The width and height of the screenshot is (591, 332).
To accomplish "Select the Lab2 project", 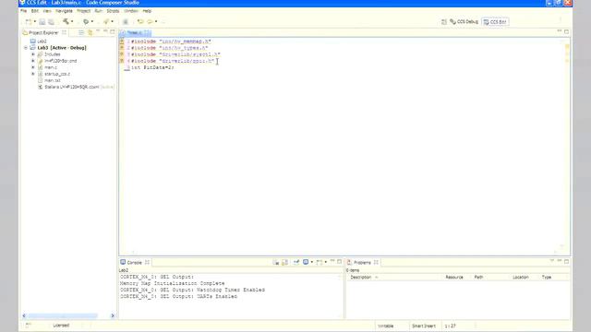I will tap(39, 41).
